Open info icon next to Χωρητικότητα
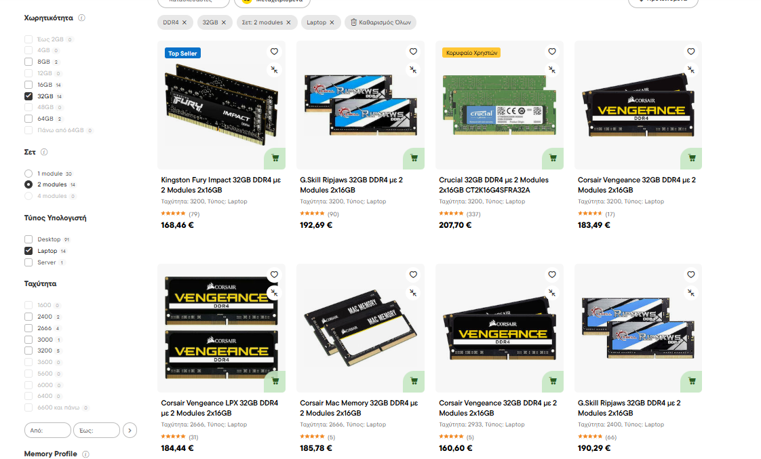 [x=81, y=18]
